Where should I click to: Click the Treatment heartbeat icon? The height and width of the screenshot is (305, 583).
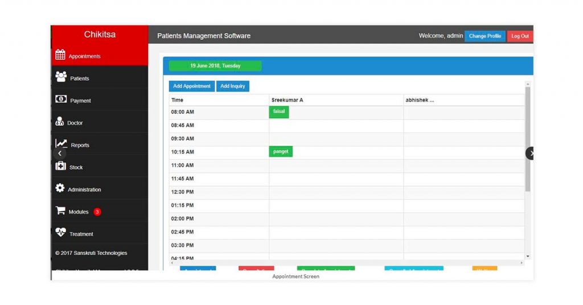(60, 233)
